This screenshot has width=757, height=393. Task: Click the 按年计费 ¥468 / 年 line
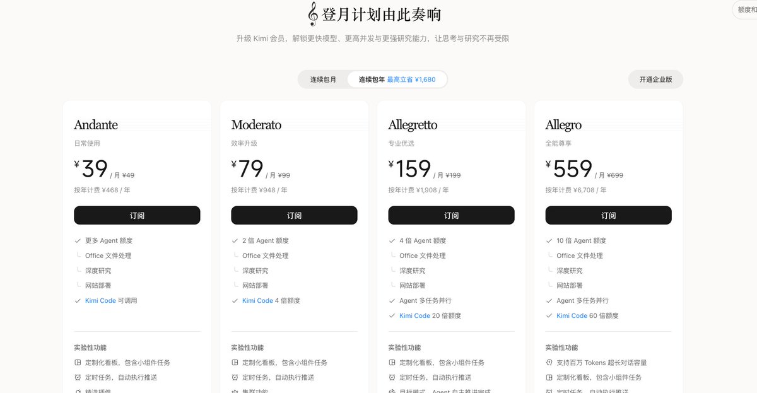point(102,190)
